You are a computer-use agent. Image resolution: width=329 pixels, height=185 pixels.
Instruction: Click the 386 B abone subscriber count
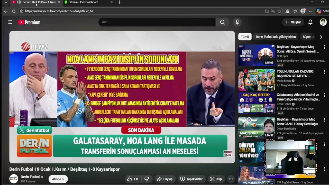pyautogui.click(x=28, y=181)
